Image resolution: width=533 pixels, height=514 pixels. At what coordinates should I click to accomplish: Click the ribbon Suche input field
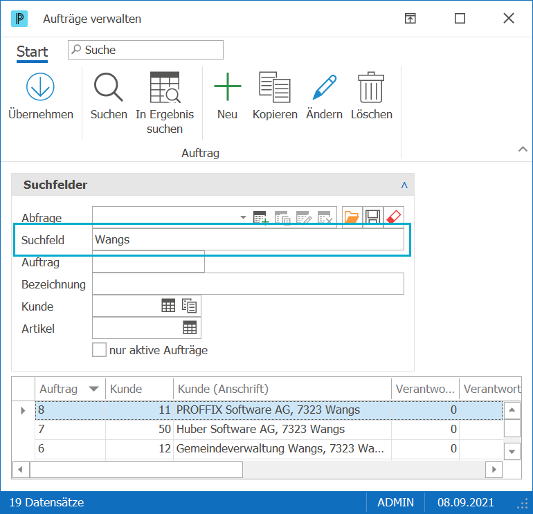click(145, 50)
